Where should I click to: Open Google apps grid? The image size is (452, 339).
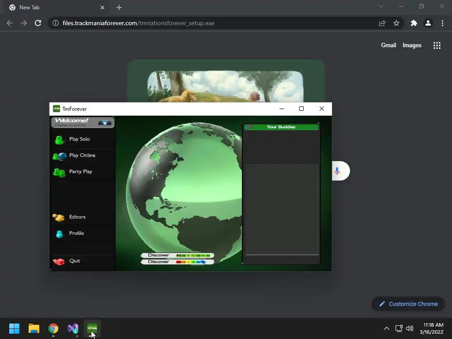pos(437,45)
